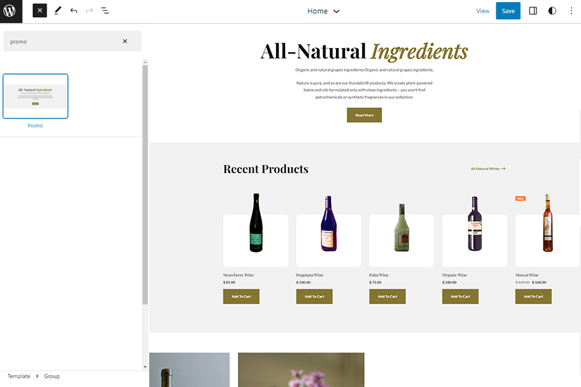Click the WordPress logo icon

click(x=11, y=11)
